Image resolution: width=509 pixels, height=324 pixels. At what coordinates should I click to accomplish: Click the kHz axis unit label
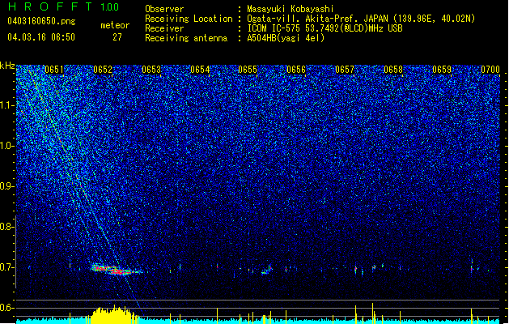(7, 66)
